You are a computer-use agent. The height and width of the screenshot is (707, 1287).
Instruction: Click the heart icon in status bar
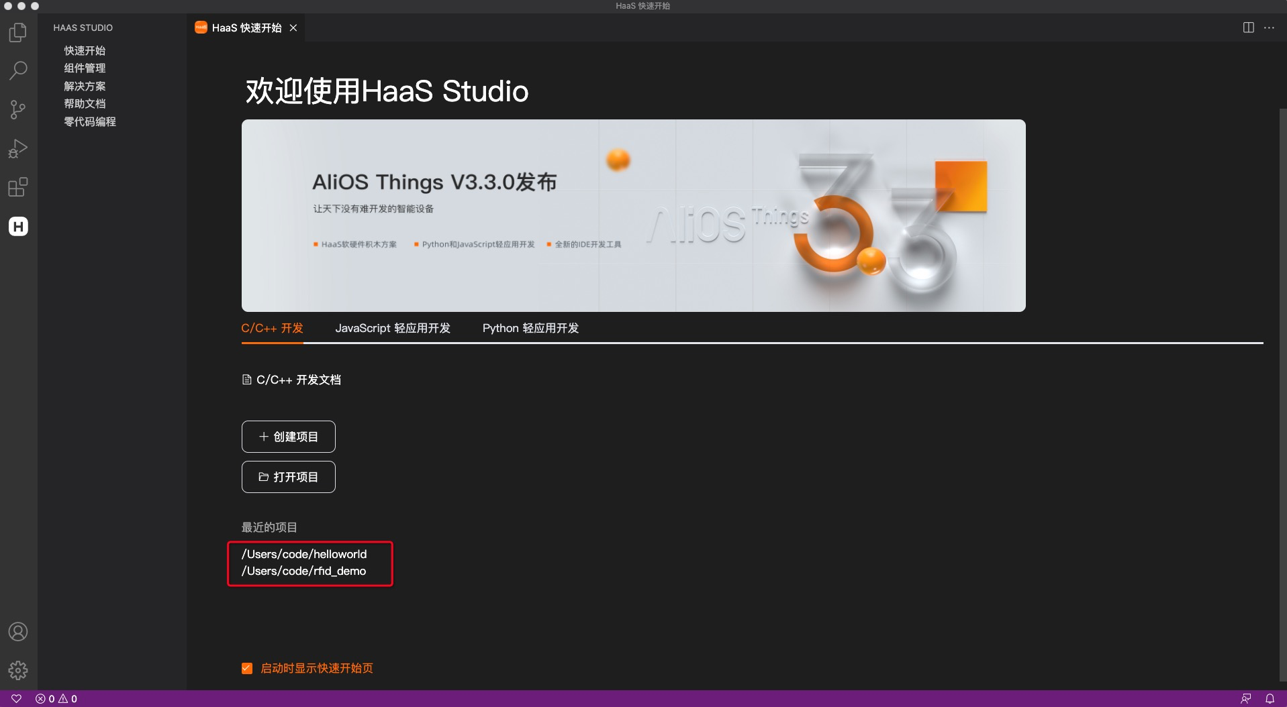(17, 698)
